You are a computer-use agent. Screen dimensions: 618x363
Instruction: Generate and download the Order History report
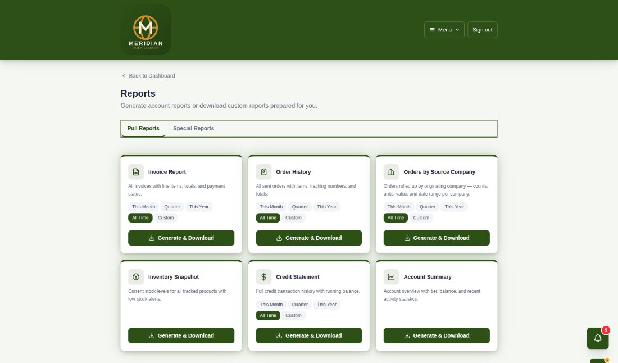point(309,238)
